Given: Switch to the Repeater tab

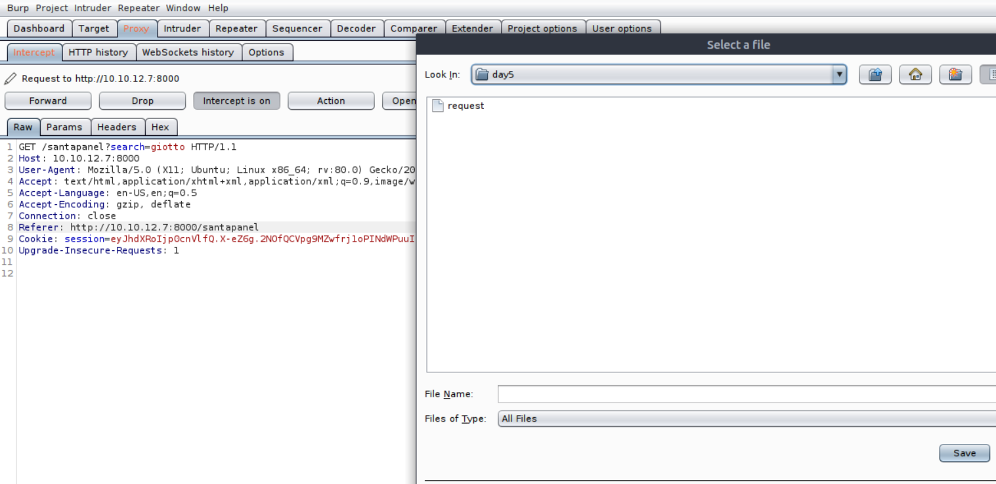Looking at the screenshot, I should tap(236, 29).
